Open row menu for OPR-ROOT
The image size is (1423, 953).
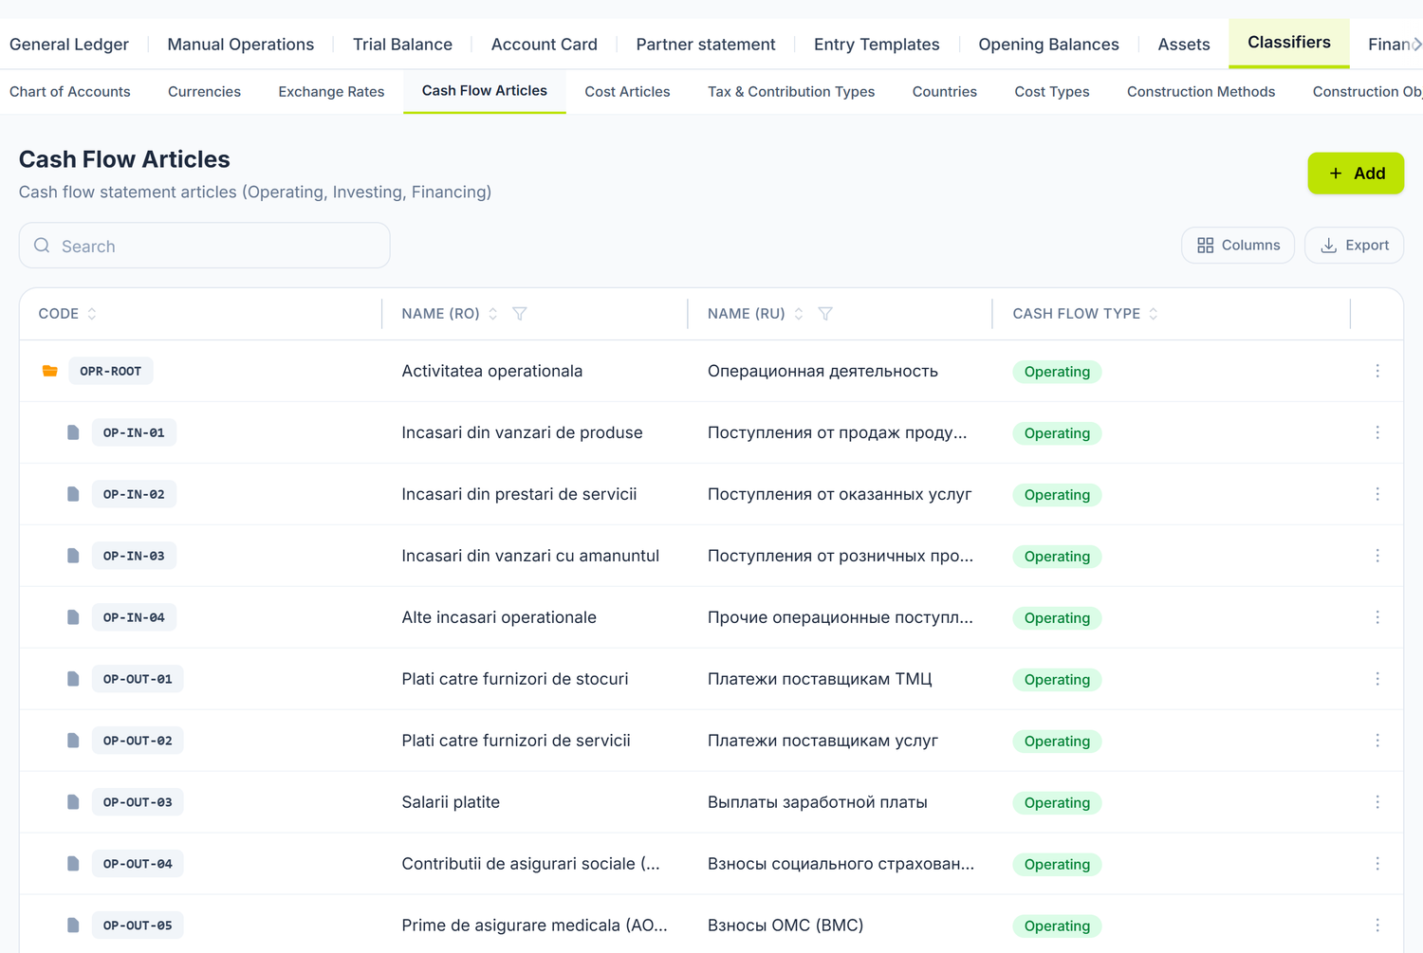(1377, 371)
